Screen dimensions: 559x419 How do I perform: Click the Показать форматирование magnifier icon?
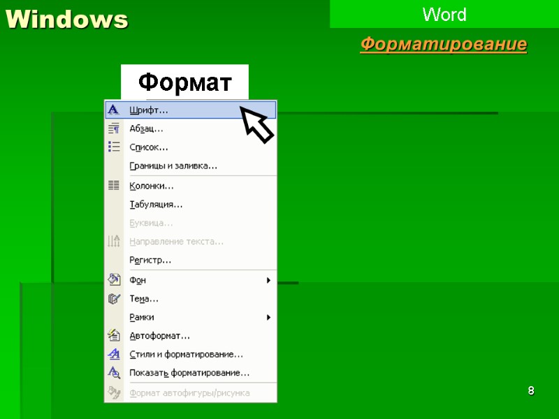pyautogui.click(x=114, y=373)
